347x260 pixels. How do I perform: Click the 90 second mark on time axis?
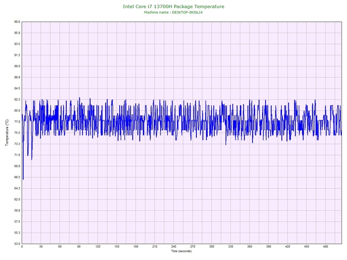[x=79, y=247]
